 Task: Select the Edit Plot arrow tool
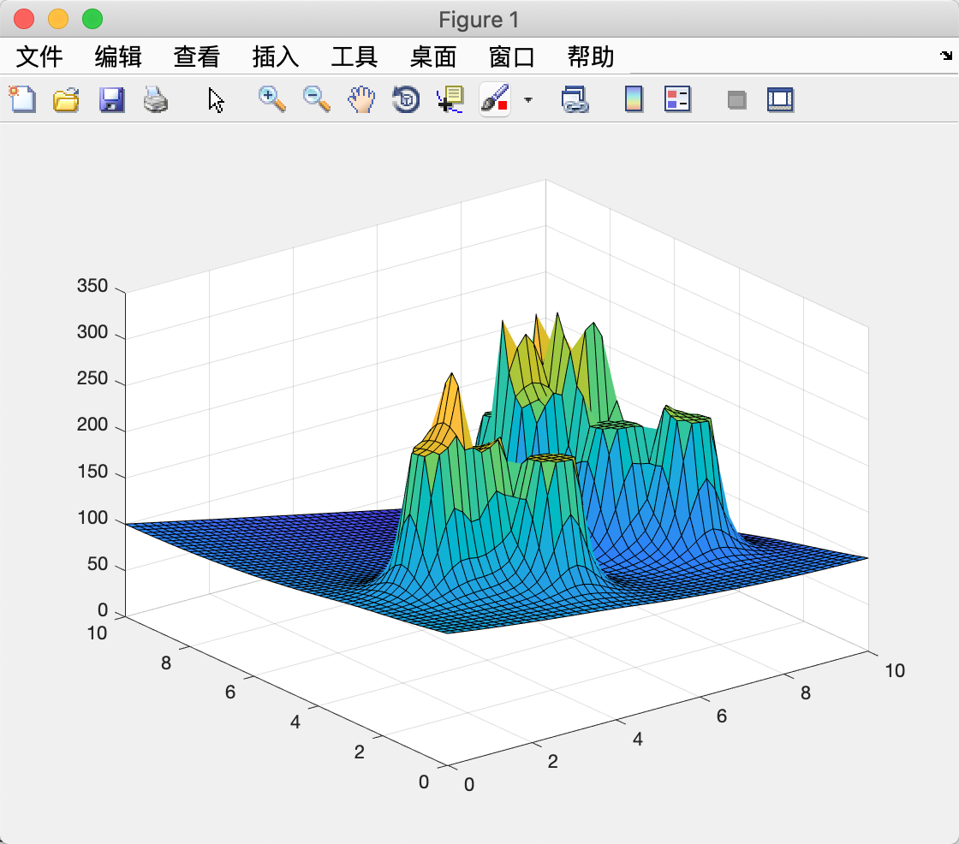click(216, 99)
